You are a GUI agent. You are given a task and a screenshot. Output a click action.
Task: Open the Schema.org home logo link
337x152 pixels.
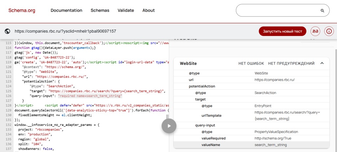point(22,10)
